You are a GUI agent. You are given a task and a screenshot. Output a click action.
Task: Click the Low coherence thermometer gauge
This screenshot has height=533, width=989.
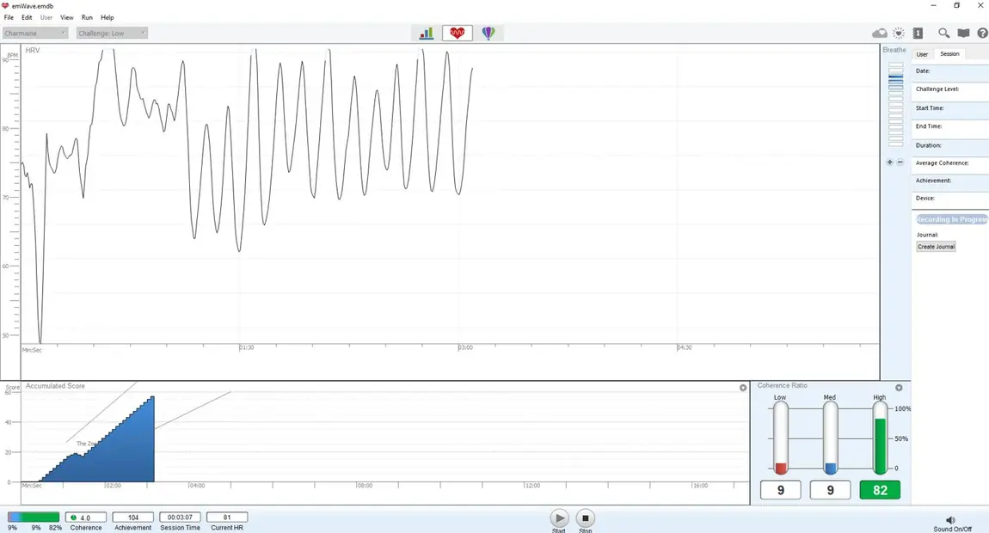[781, 438]
